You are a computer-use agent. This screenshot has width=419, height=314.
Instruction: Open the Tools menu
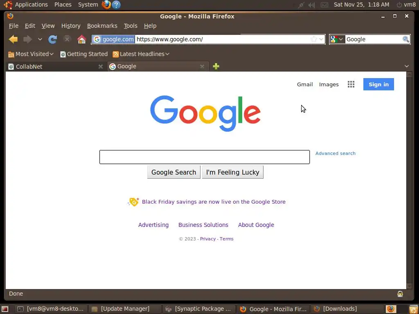(131, 26)
